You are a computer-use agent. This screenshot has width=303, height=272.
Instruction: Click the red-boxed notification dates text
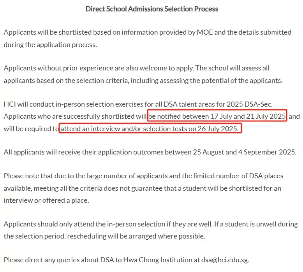coord(217,116)
